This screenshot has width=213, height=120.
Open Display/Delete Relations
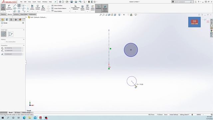(x=75, y=7)
